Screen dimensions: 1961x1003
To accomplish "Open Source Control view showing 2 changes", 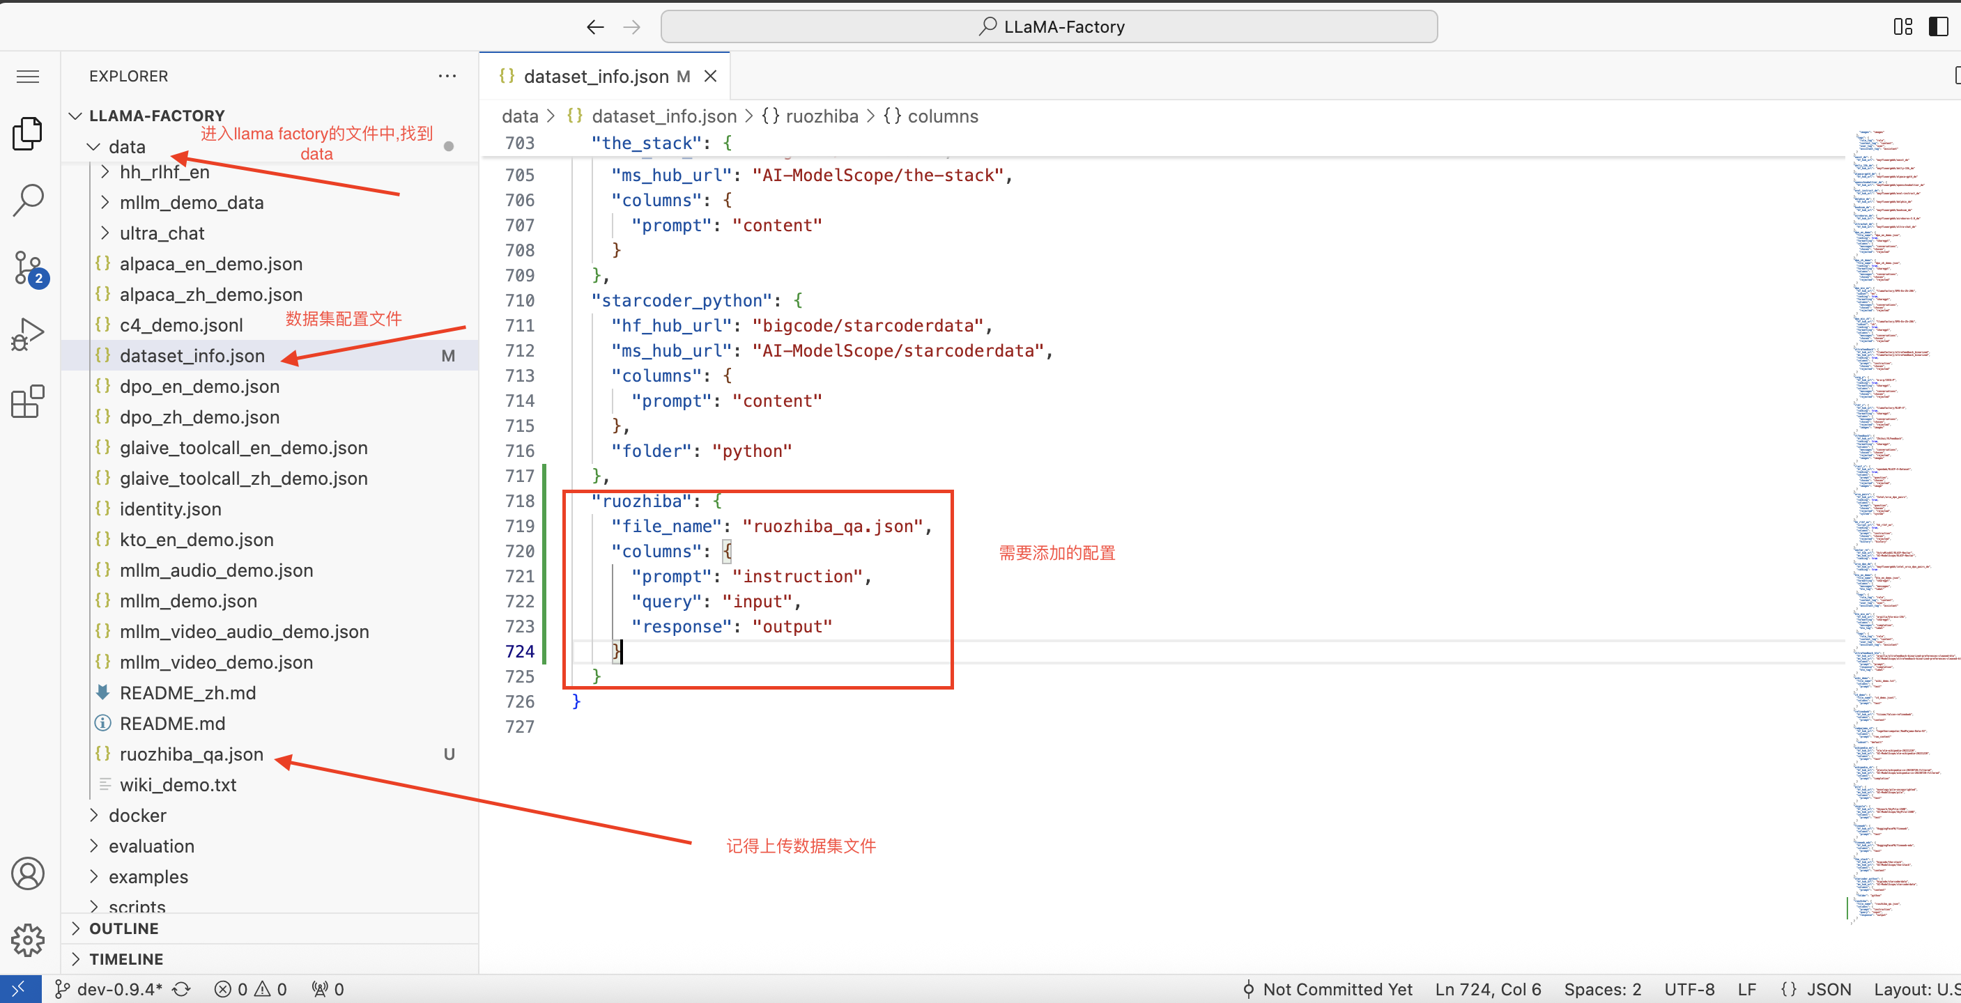I will 27,268.
